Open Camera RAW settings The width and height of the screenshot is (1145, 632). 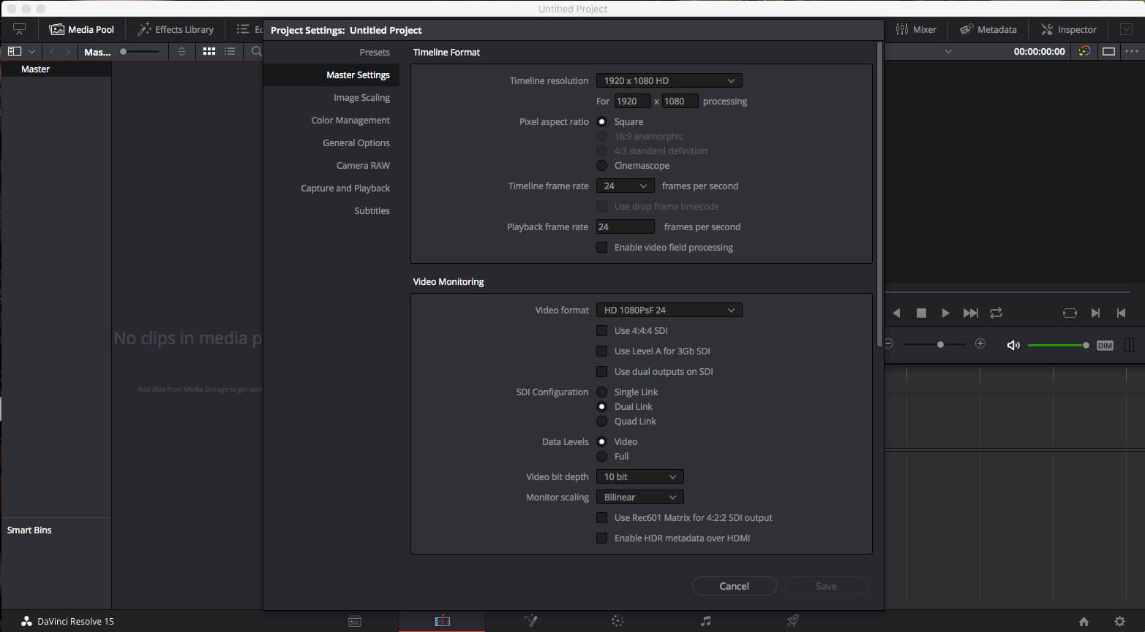tap(363, 165)
